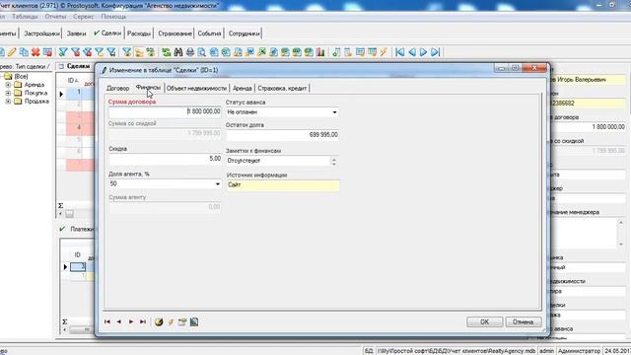Open the Застройщики tab in main window
631x355 pixels.
coord(41,34)
